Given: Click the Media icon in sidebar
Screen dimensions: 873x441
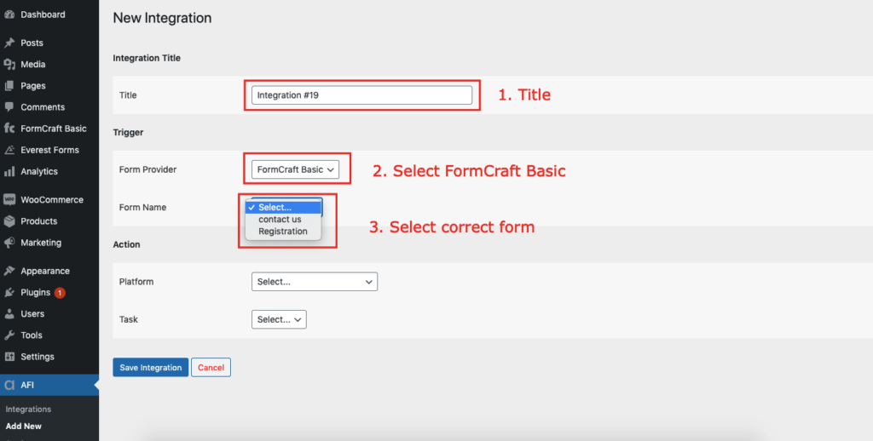Looking at the screenshot, I should click(9, 65).
